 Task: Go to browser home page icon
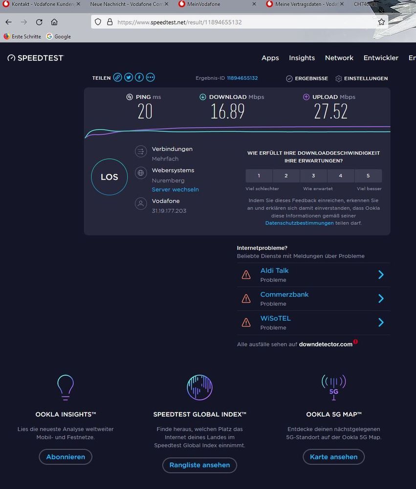point(54,22)
